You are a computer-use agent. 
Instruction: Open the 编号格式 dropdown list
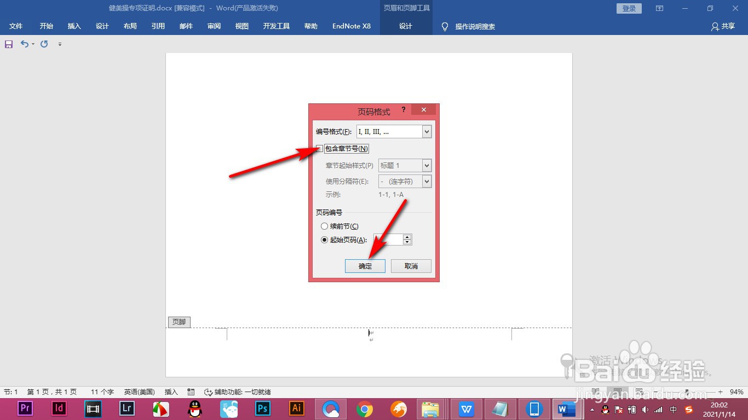[427, 132]
